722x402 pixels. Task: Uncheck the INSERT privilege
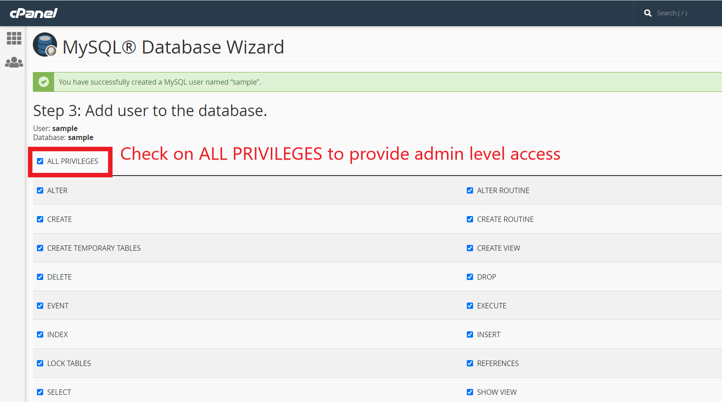point(470,334)
